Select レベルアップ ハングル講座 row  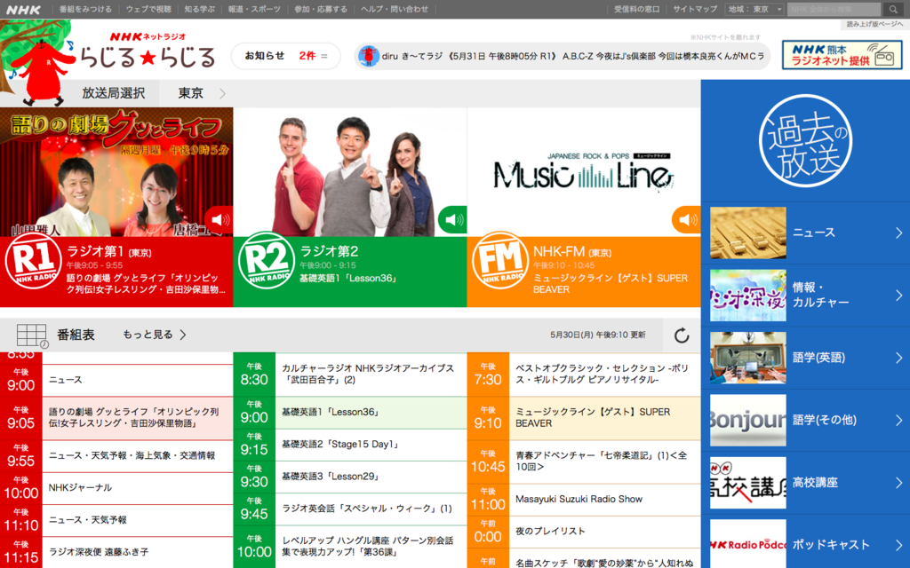[350, 547]
